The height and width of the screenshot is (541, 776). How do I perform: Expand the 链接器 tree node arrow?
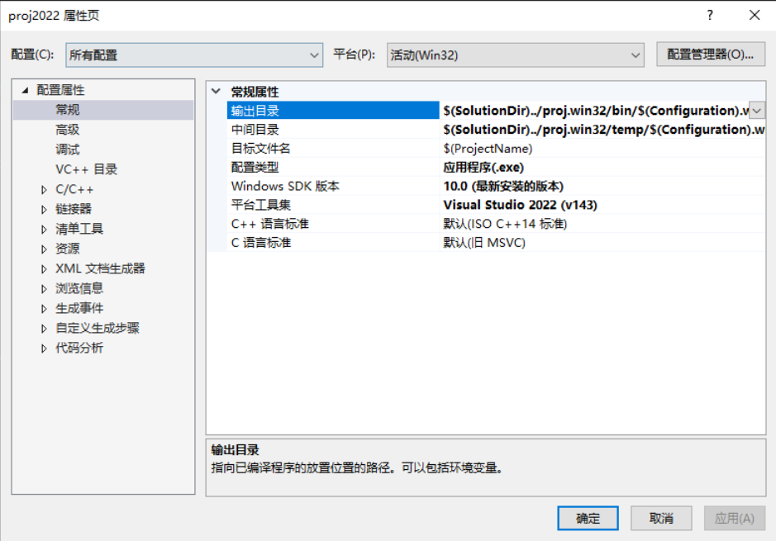tap(44, 209)
